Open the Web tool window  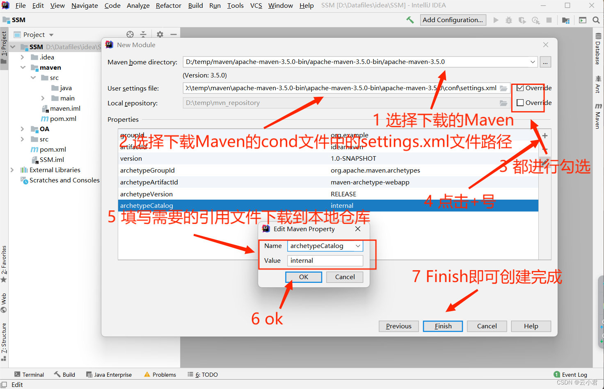[x=4, y=303]
